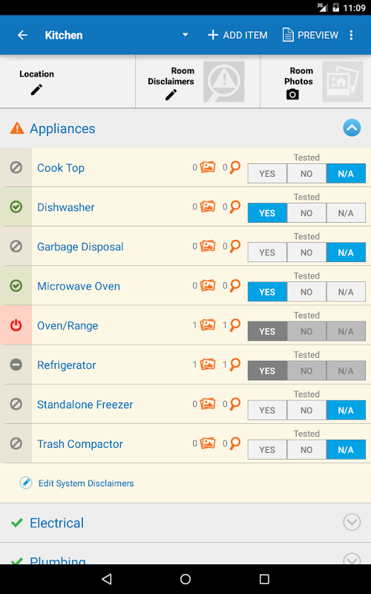The width and height of the screenshot is (371, 594).
Task: Set Cook Top tested to YES
Action: click(x=267, y=174)
